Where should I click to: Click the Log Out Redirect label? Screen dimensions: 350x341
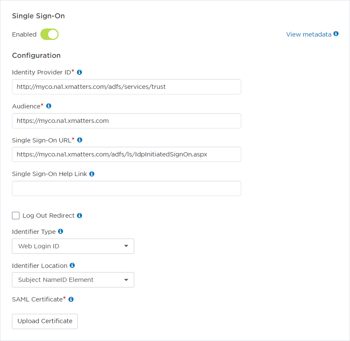tap(48, 216)
